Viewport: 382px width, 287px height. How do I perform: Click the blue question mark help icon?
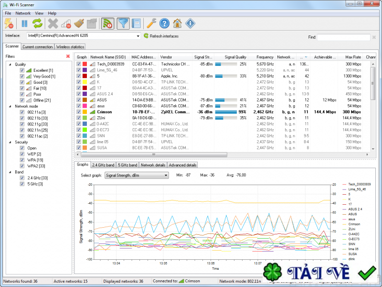[164, 23]
